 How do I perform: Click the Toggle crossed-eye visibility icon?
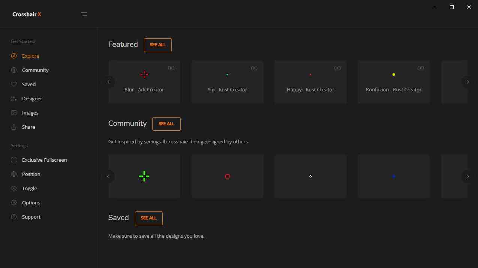point(14,188)
